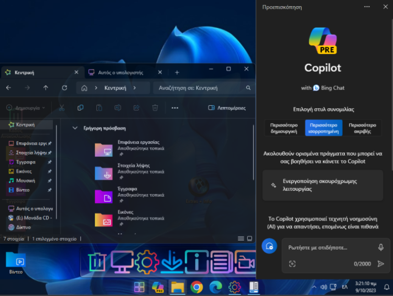Click the Up directory arrow in File Explorer
The image size is (393, 296).
46,87
